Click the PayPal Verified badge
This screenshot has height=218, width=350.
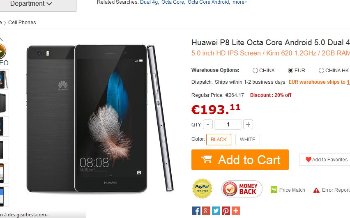pos(202,188)
